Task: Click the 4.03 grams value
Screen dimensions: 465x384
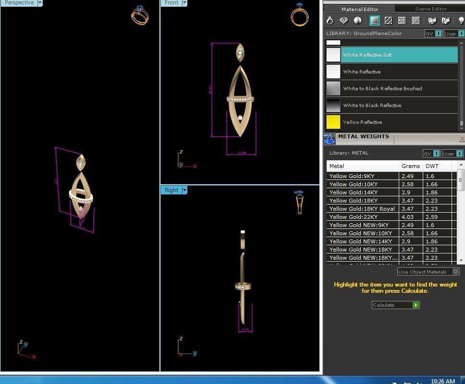Action: [x=407, y=217]
